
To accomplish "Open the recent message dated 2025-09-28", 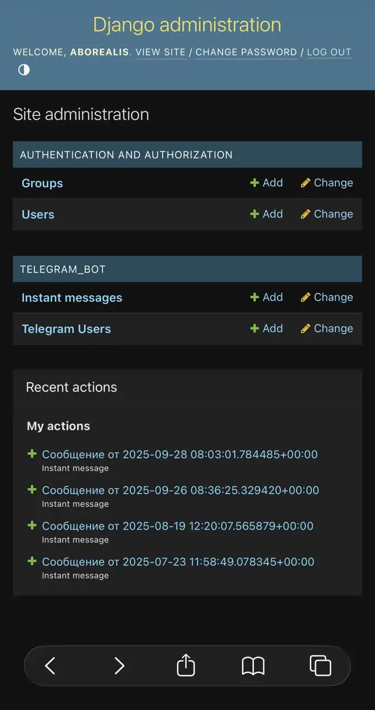I will (x=179, y=454).
